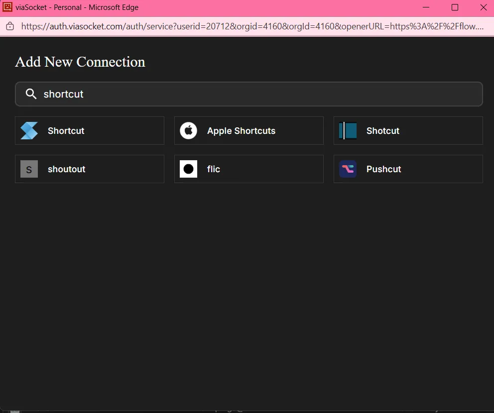Choose the flic connection label
494x413 pixels.
coord(213,169)
